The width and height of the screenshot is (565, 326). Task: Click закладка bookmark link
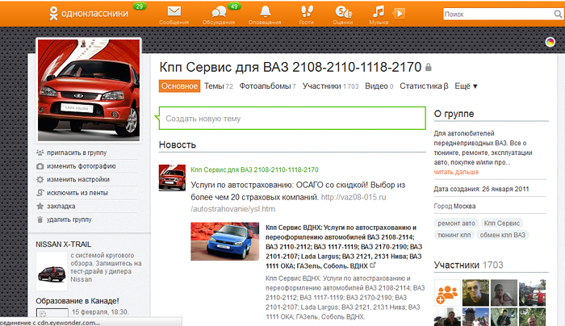click(x=61, y=206)
